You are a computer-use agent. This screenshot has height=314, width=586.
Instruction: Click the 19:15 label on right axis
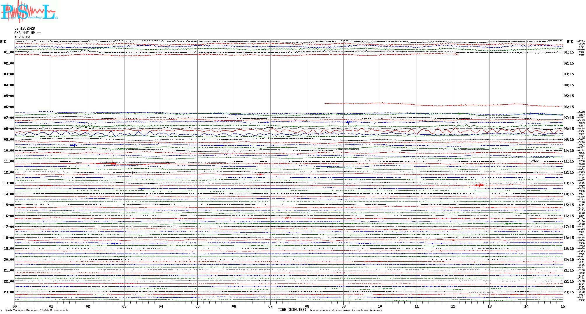[x=569, y=249]
